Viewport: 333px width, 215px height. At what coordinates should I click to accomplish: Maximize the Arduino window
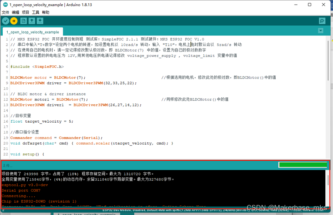click(310, 5)
